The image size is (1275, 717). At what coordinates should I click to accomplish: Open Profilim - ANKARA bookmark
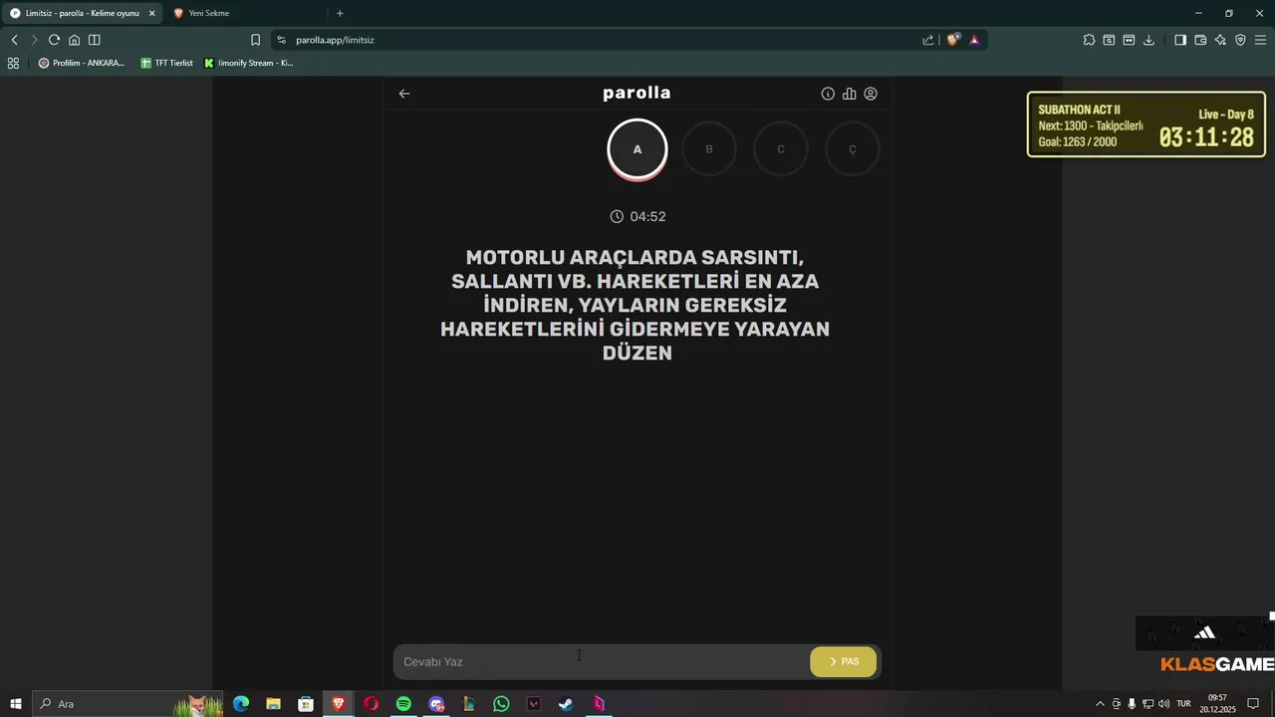82,63
